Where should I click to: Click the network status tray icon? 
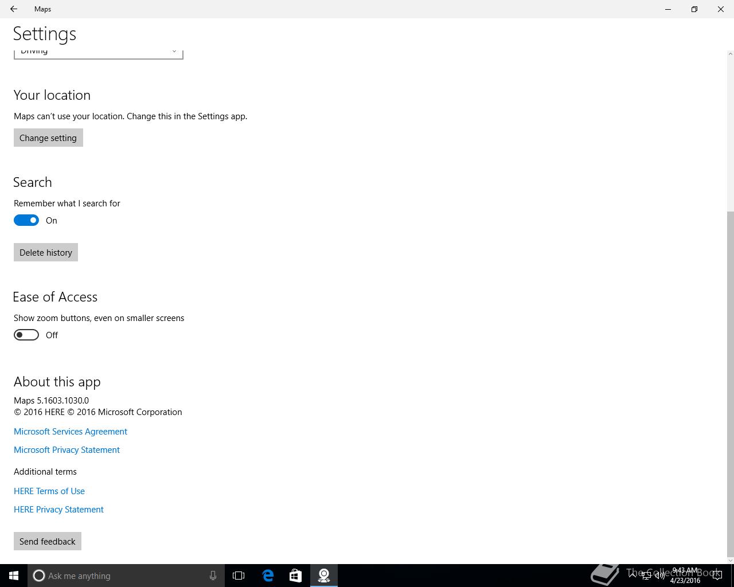point(646,576)
